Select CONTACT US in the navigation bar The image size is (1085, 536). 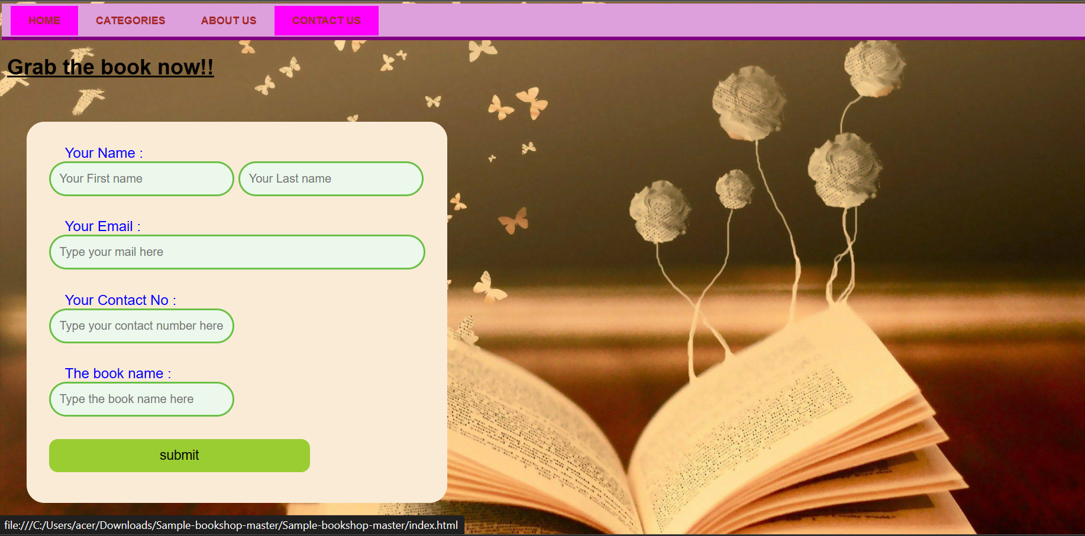(x=326, y=21)
